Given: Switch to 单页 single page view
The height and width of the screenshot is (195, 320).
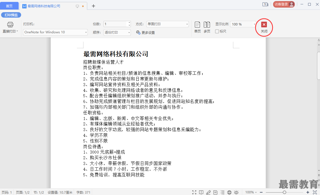Looking at the screenshot, I should tap(197, 27).
